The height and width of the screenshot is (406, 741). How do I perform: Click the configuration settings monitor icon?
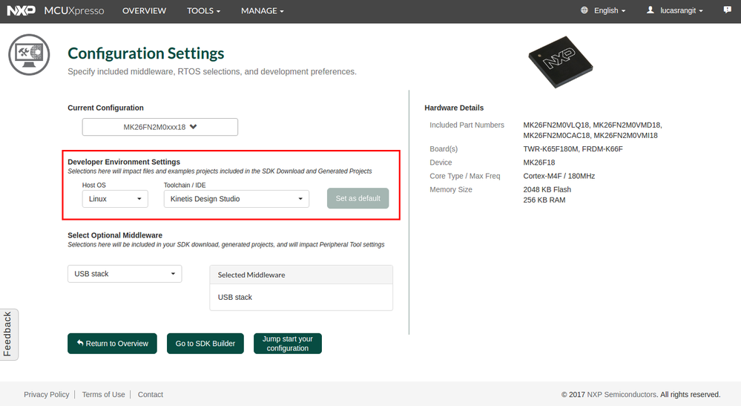(x=29, y=54)
